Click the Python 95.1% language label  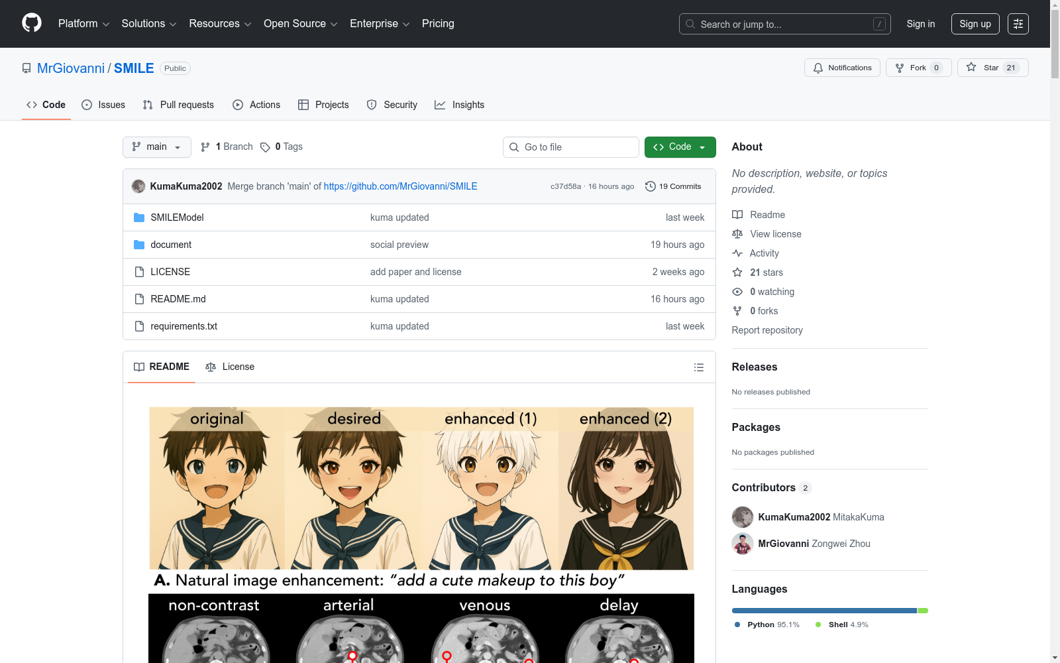[x=767, y=625]
